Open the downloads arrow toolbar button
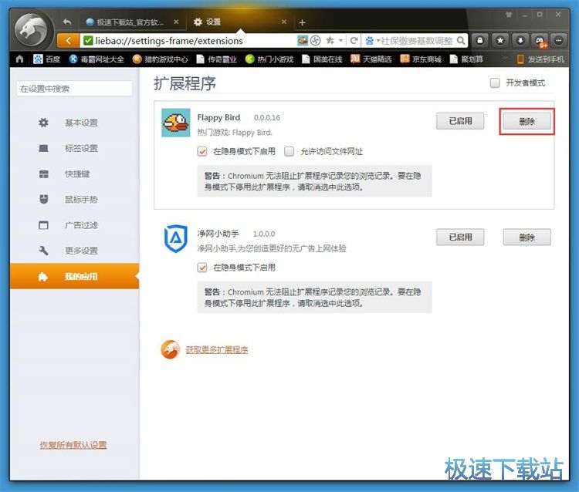 (x=520, y=41)
